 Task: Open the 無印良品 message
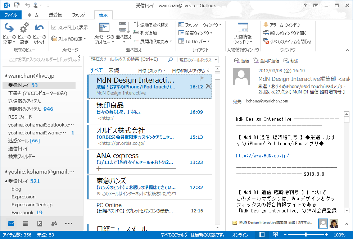tap(150, 111)
